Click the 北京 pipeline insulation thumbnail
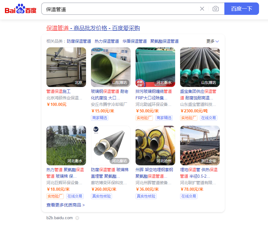268x226 pixels. [x=66, y=67]
